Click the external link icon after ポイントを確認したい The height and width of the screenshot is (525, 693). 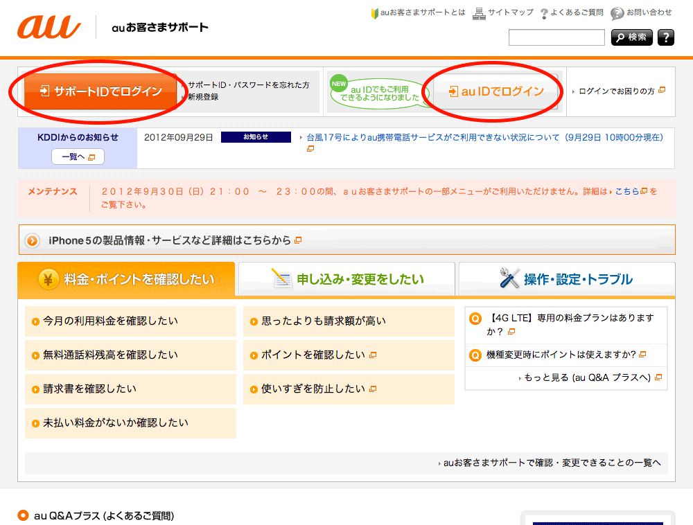coord(373,355)
